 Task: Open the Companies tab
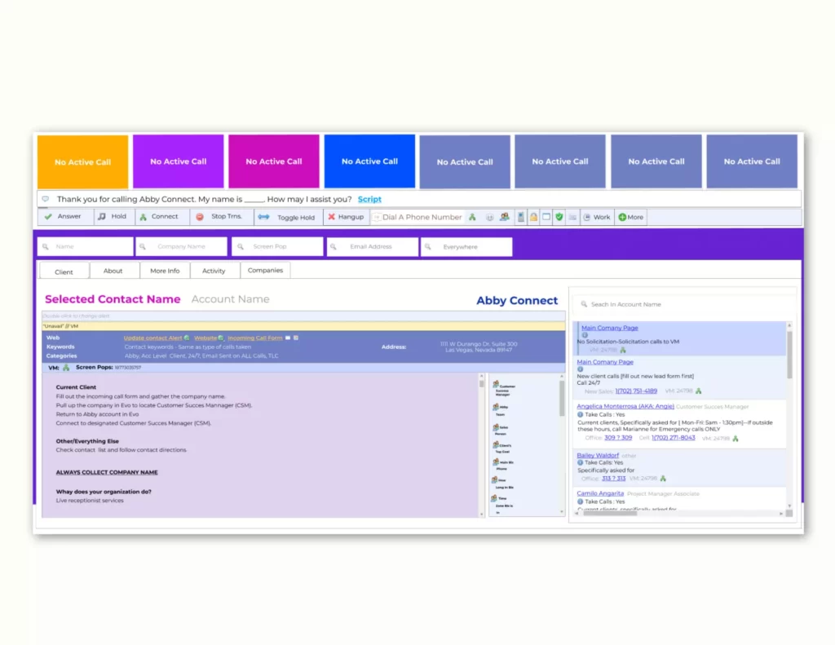coord(265,270)
